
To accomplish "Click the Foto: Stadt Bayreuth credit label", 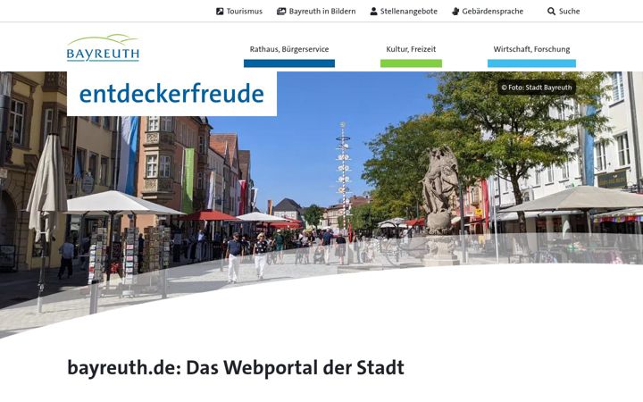I will pos(537,88).
